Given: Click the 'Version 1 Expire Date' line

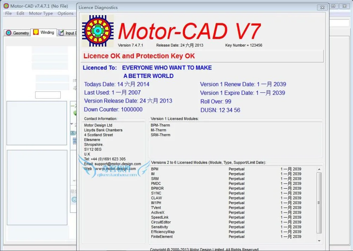Looking at the screenshot, I should pos(243,93).
